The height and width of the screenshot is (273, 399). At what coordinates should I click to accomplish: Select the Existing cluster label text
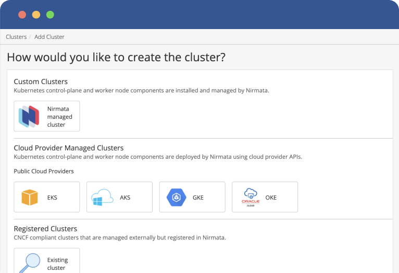click(57, 264)
